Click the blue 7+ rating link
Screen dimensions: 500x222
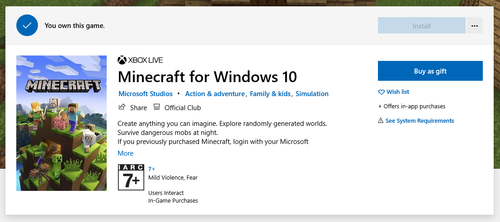(152, 169)
